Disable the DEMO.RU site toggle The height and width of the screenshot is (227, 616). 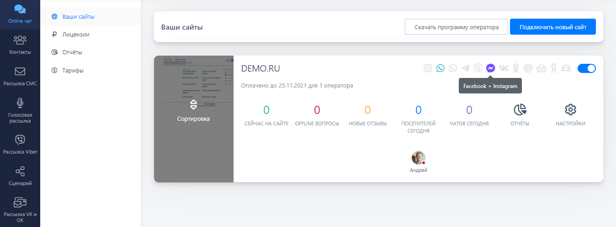click(x=586, y=68)
